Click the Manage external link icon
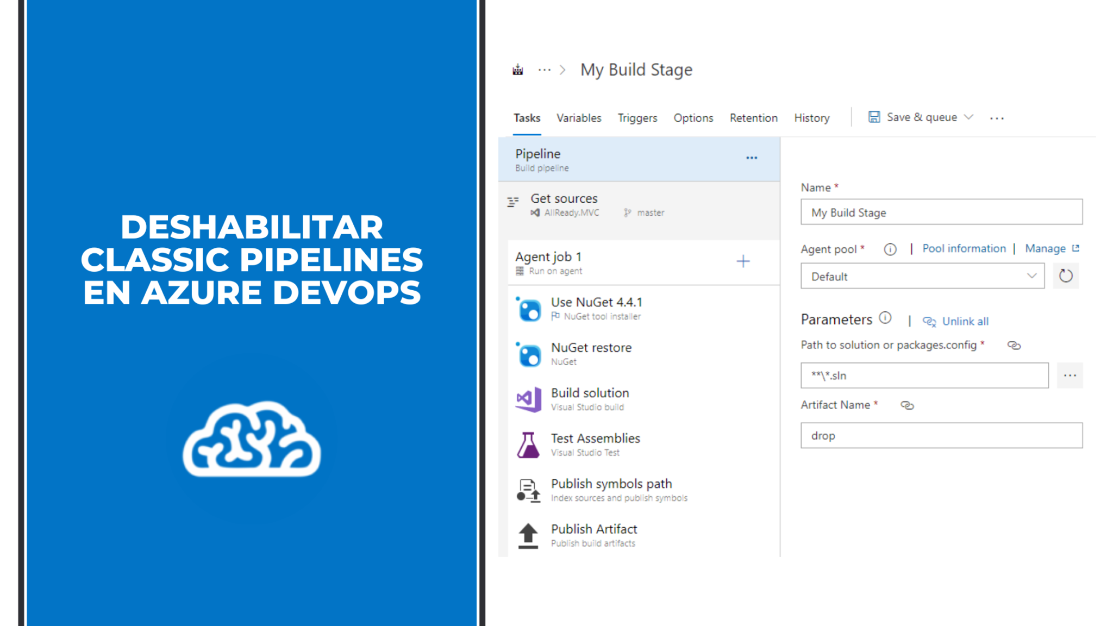Viewport: 1113px width, 626px height. pos(1076,248)
